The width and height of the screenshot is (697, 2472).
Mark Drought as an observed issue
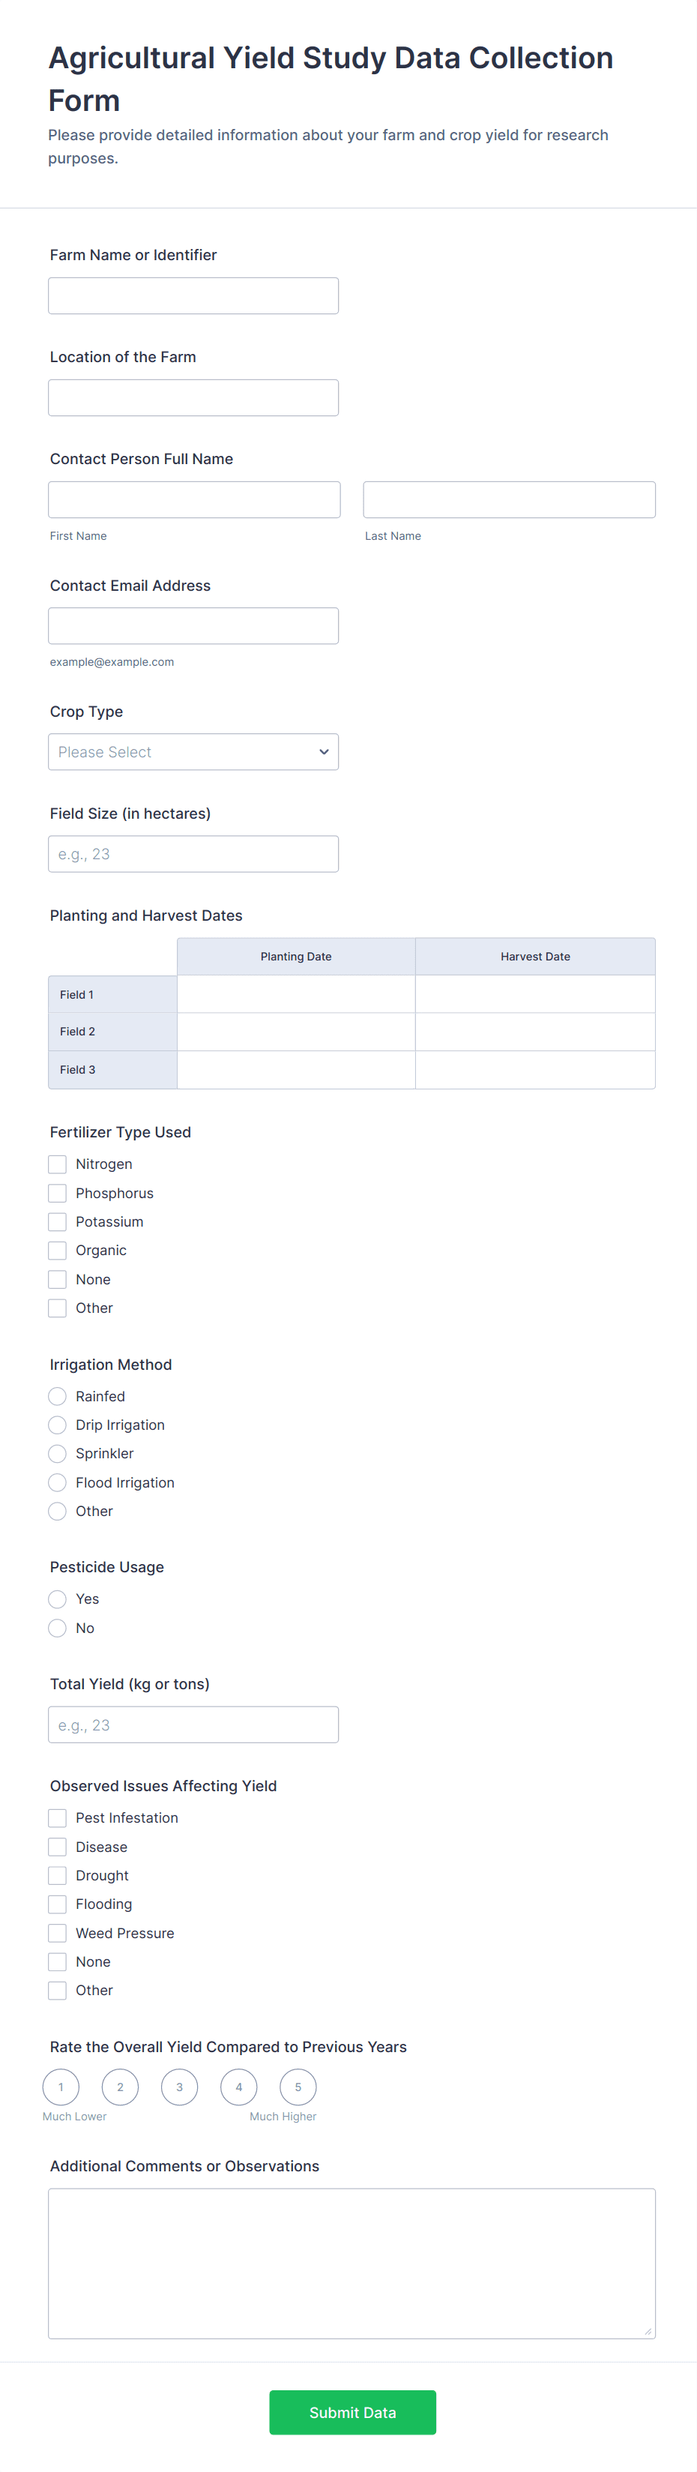(x=58, y=1875)
